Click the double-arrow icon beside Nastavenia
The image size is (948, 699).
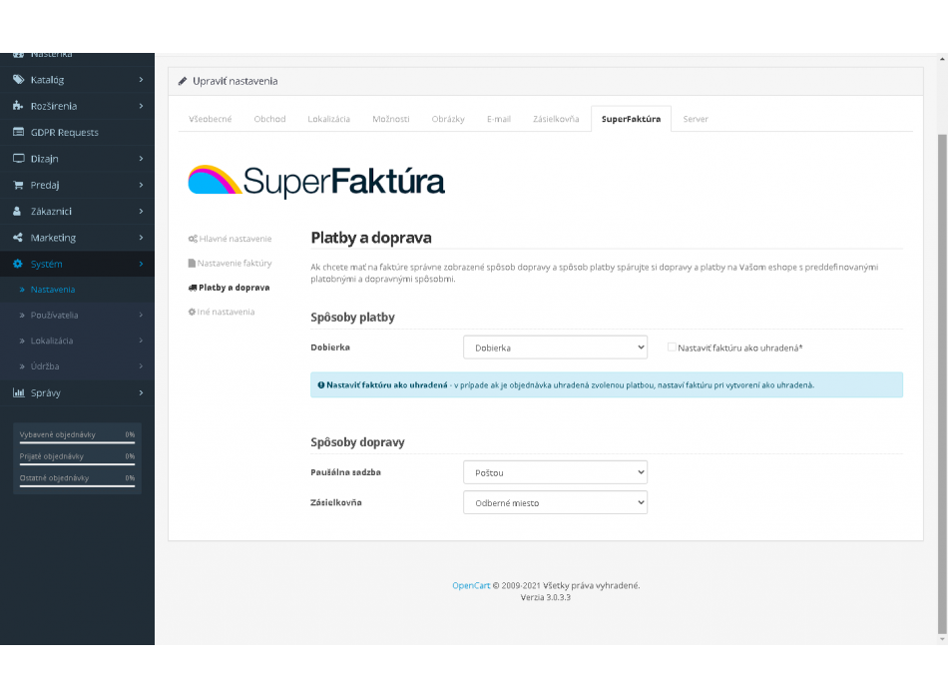point(22,290)
